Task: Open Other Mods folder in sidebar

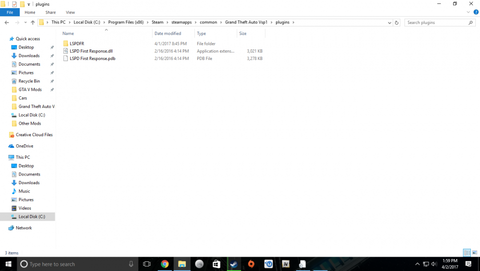Action: 30,124
